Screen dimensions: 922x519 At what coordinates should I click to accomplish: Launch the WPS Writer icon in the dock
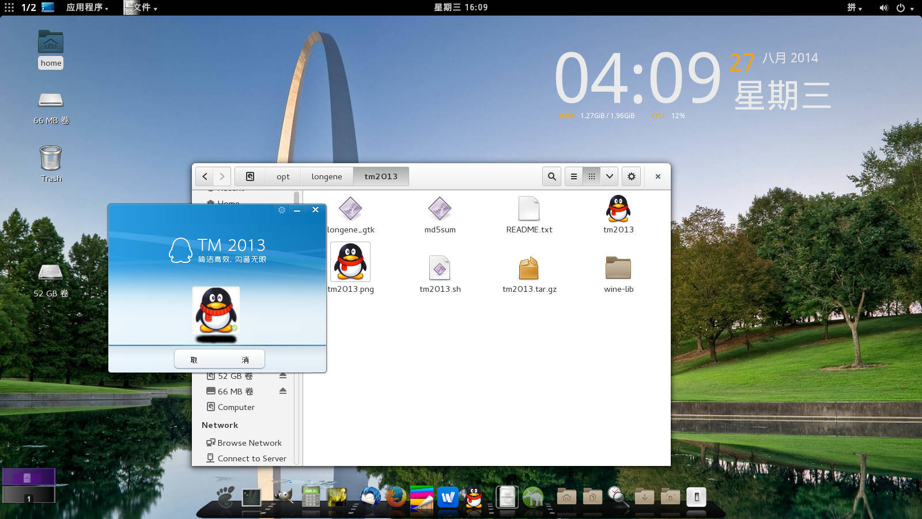coord(448,497)
